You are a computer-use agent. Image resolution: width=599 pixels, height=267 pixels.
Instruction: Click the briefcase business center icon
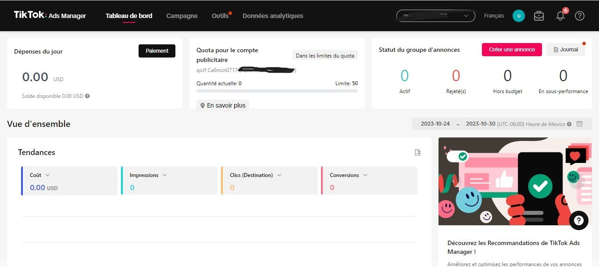539,16
